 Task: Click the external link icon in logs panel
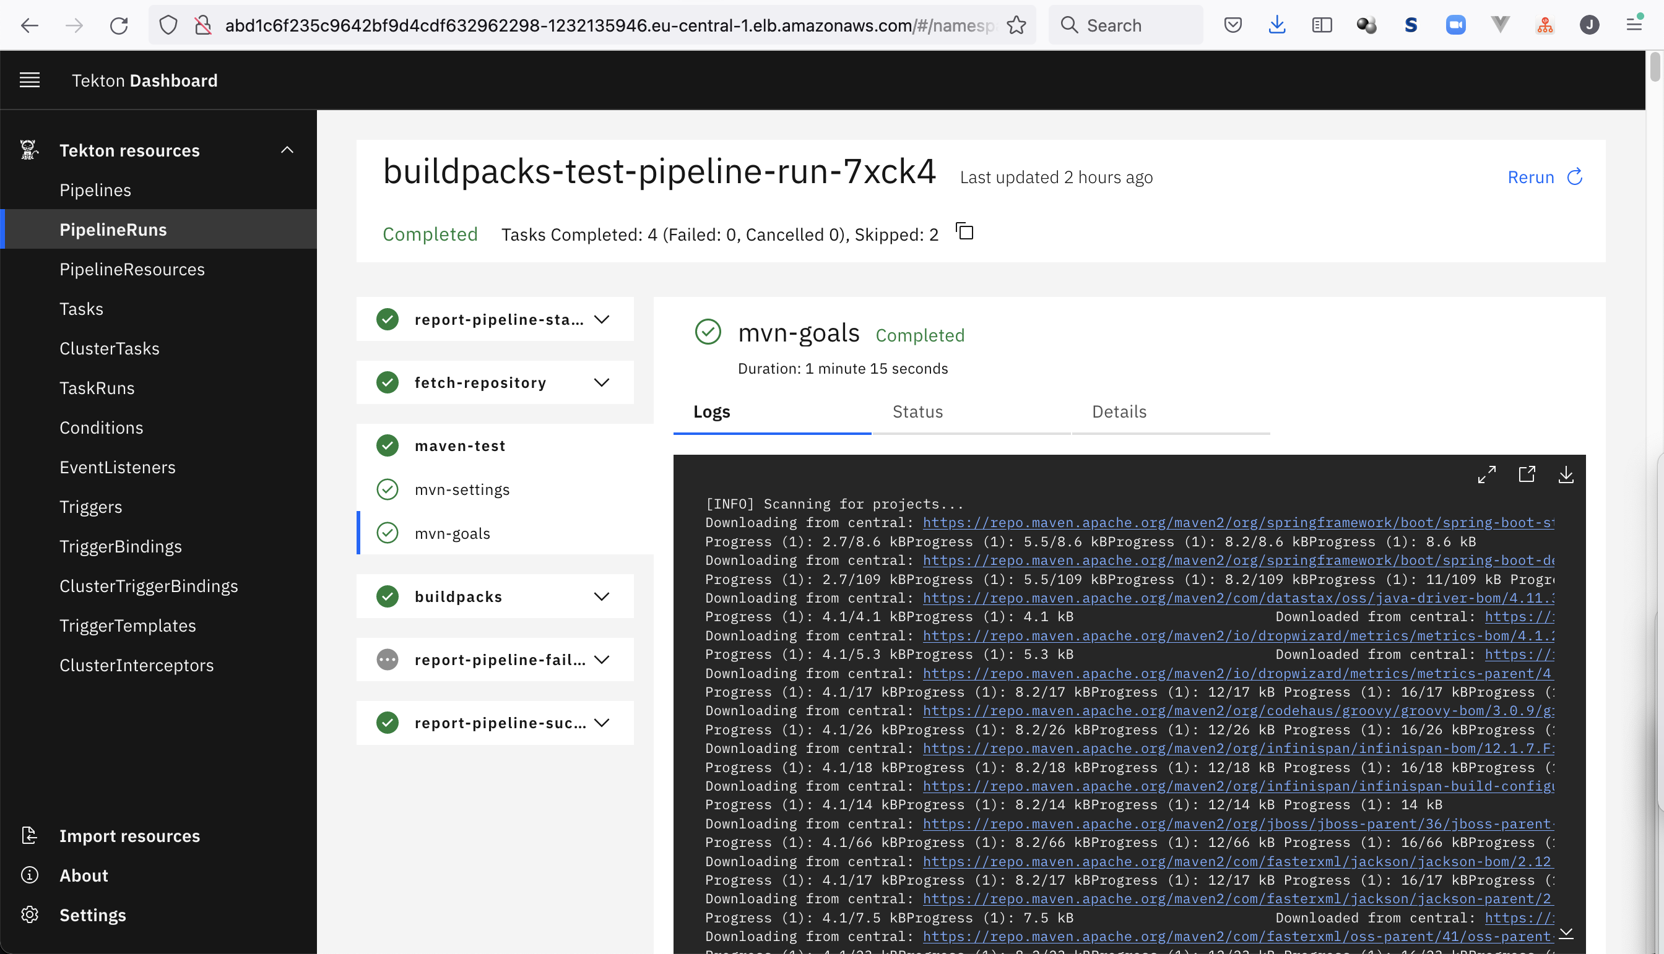point(1528,474)
